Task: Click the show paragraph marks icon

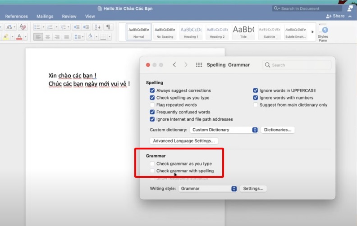Action: (x=108, y=27)
